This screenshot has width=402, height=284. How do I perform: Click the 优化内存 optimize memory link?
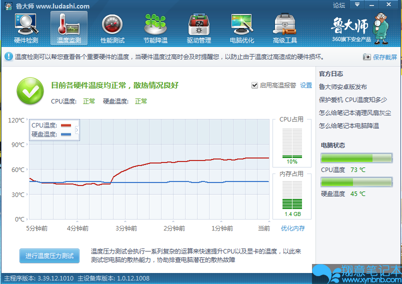tap(292, 228)
